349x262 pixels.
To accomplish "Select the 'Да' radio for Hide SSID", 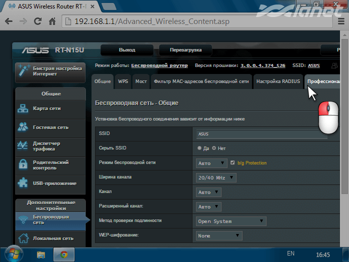I will click(200, 148).
